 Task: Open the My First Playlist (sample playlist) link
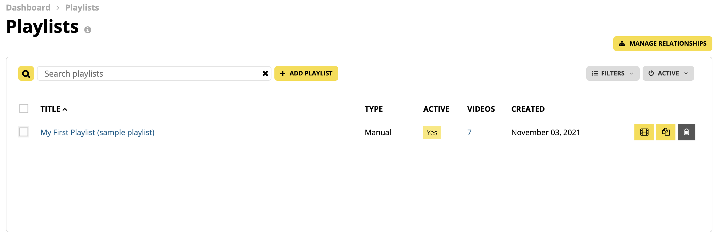click(x=97, y=132)
